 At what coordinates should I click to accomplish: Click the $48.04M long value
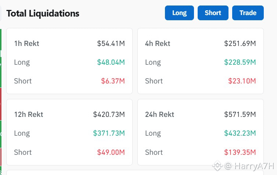tap(111, 62)
